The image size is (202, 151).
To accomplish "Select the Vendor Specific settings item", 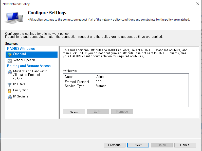I will point(32,60).
